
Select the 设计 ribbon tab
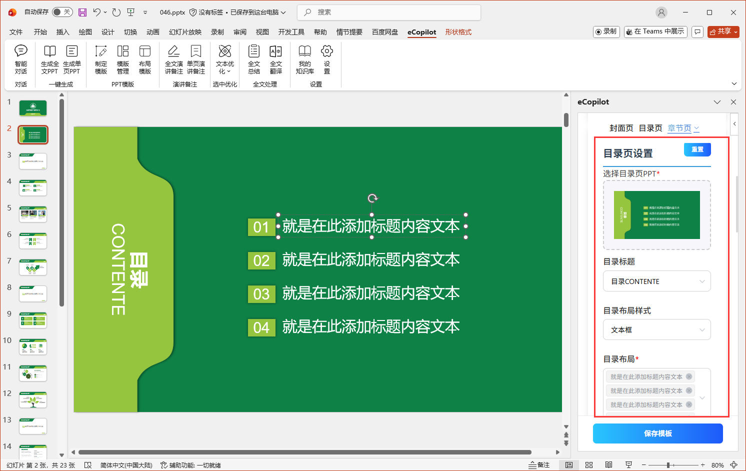pos(107,31)
